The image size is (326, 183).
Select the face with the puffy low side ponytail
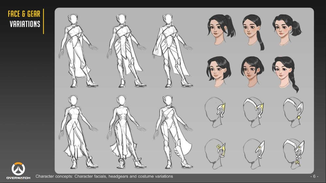point(287,30)
